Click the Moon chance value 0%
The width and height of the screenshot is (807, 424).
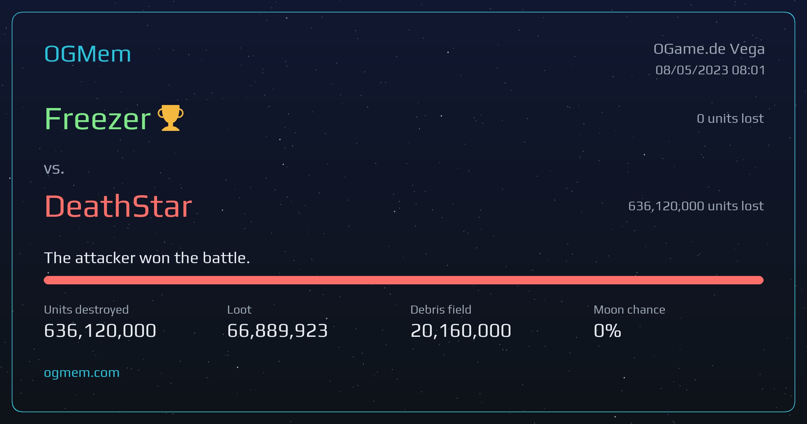click(607, 330)
